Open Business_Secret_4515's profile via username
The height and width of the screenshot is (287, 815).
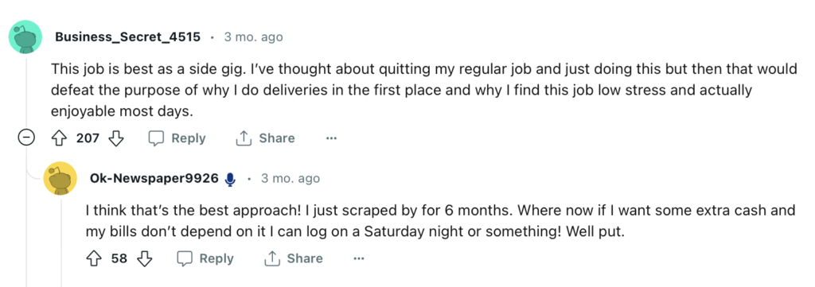pos(128,37)
